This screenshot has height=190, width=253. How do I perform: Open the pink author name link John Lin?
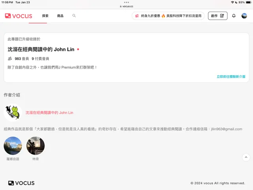[x=49, y=112]
